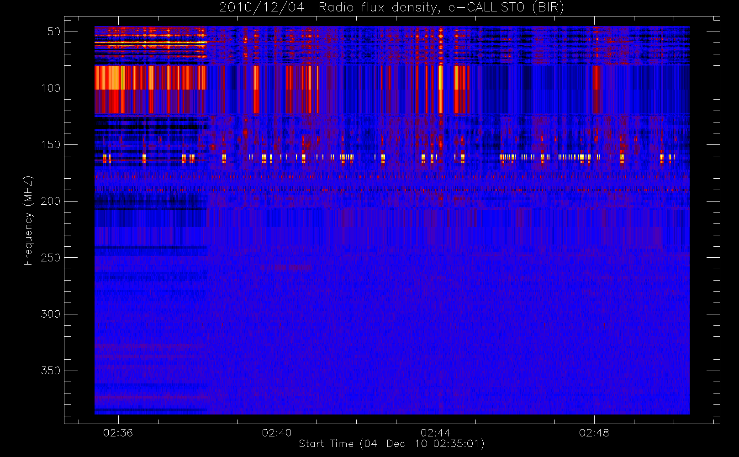Click the 50 frequency tick label
Image resolution: width=739 pixels, height=457 pixels.
click(54, 32)
